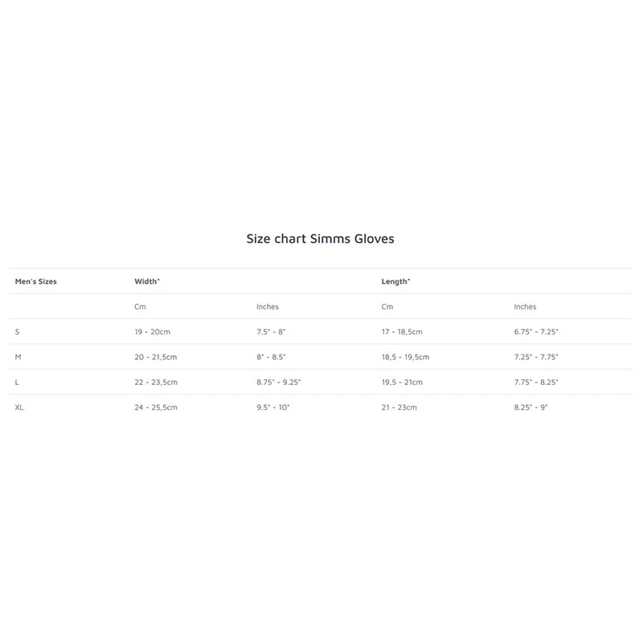Select the "Width*" column header
643x643 pixels.
(147, 282)
